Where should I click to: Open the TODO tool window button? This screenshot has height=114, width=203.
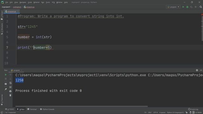click(10, 109)
